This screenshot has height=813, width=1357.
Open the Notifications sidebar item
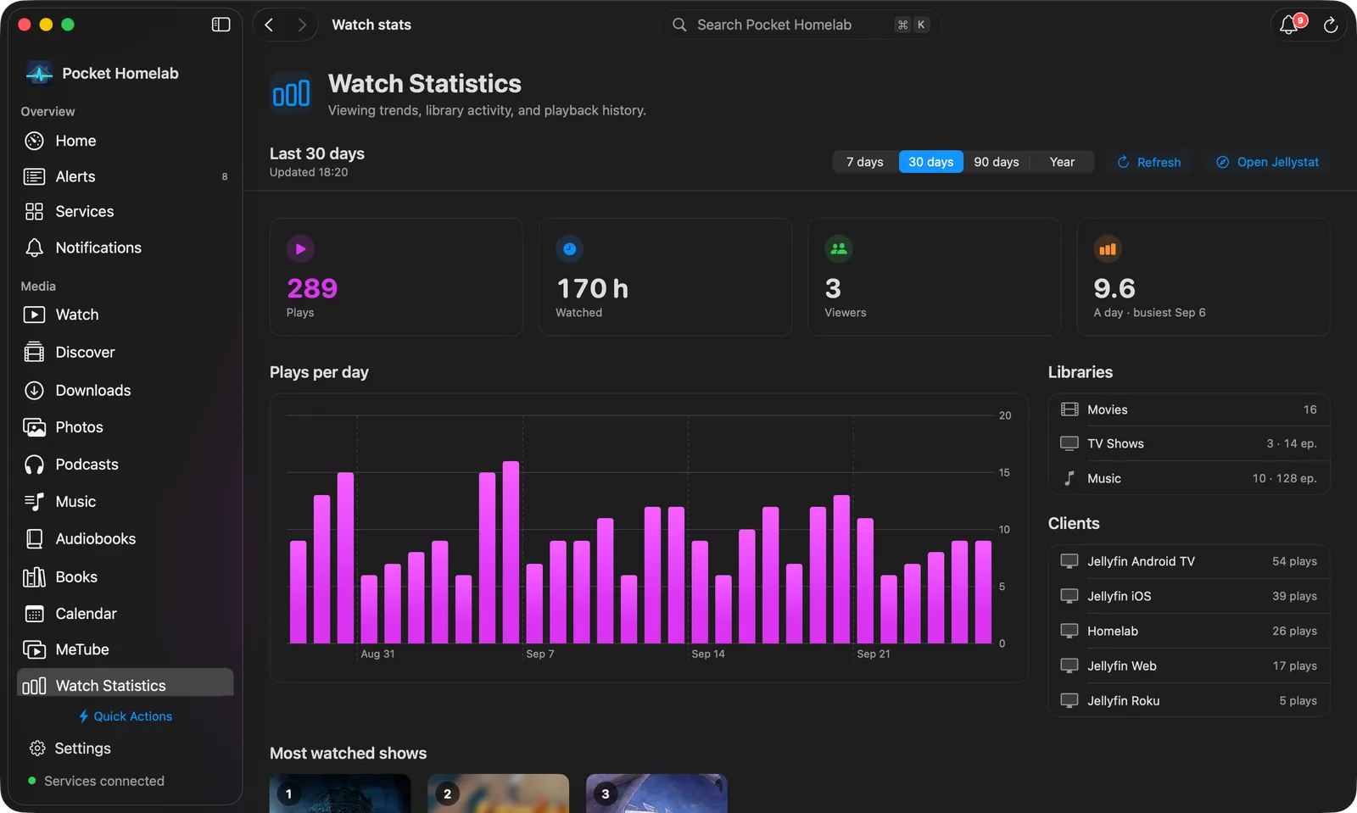(x=126, y=248)
